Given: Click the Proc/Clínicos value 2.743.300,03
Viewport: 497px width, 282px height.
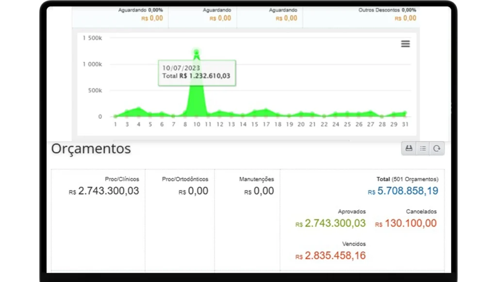Looking at the screenshot, I should [x=108, y=191].
